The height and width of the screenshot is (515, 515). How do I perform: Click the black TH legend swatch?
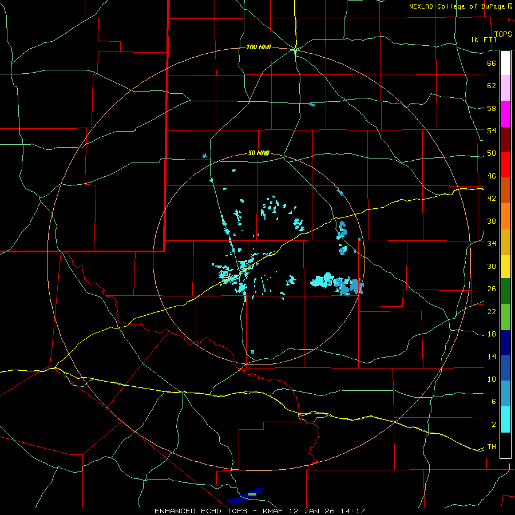click(x=505, y=445)
